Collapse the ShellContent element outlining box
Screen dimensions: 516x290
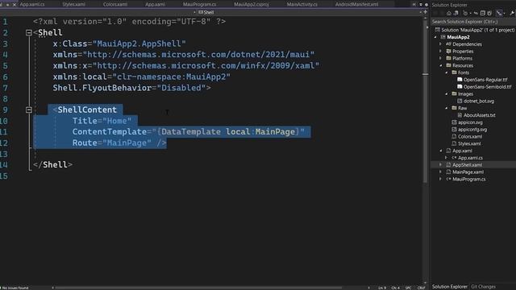(29, 110)
